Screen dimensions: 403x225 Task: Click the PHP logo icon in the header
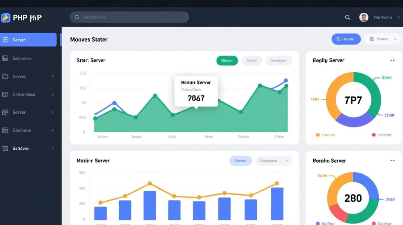[x=5, y=18]
